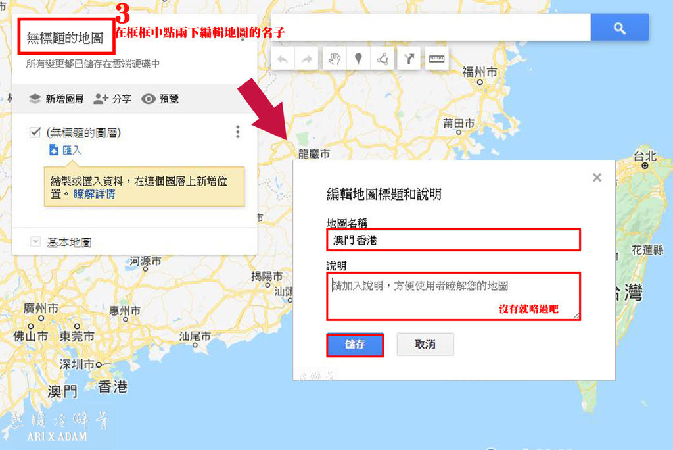Click the 匯入 import link
This screenshot has width=673, height=450.
click(72, 150)
